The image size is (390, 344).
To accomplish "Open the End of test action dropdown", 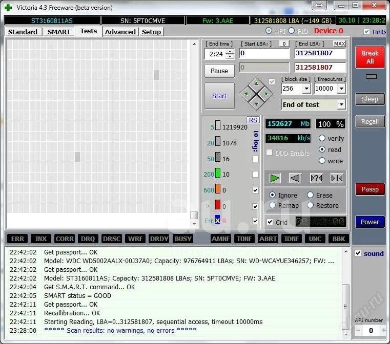I will click(341, 104).
